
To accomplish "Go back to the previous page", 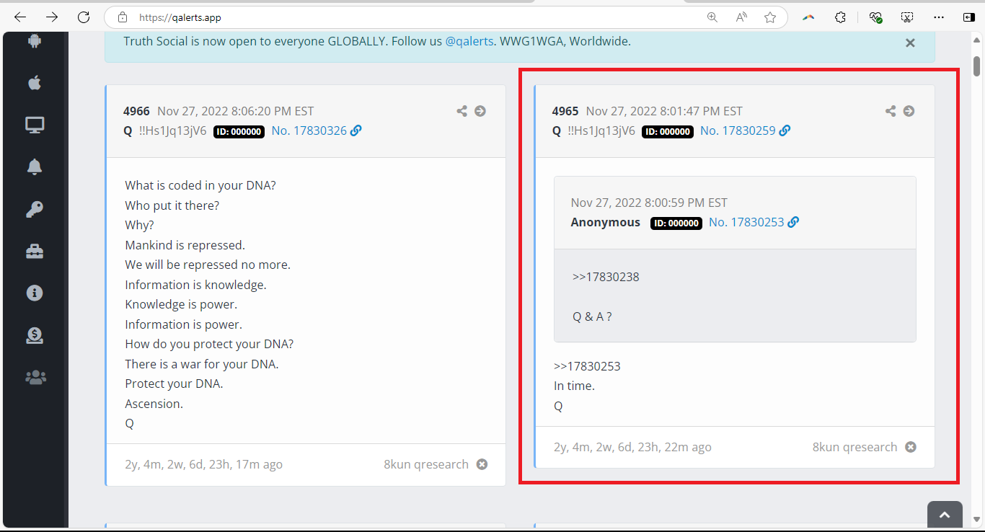I will (20, 17).
